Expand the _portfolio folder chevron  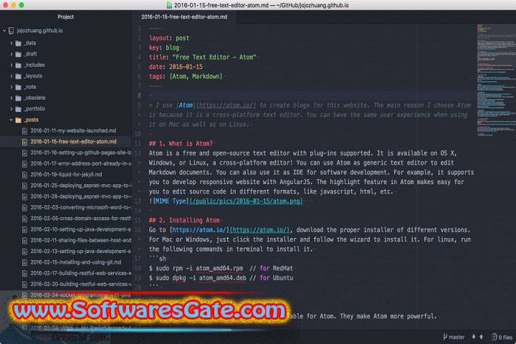[x=11, y=109]
